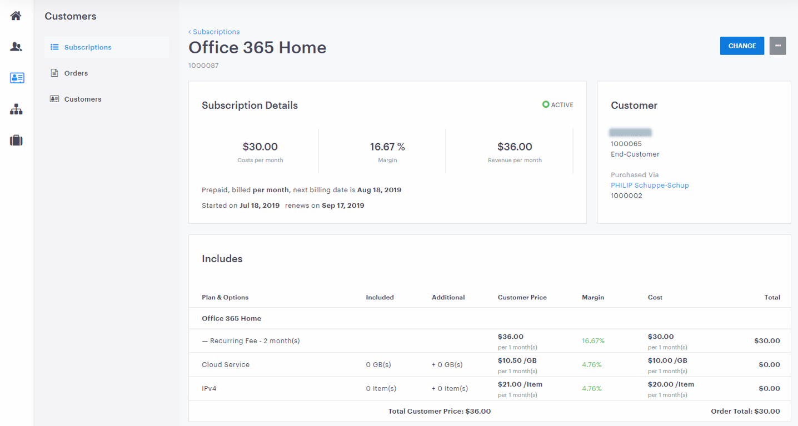The width and height of the screenshot is (798, 426).
Task: Click the Office 365 Home page title
Action: pyautogui.click(x=257, y=48)
